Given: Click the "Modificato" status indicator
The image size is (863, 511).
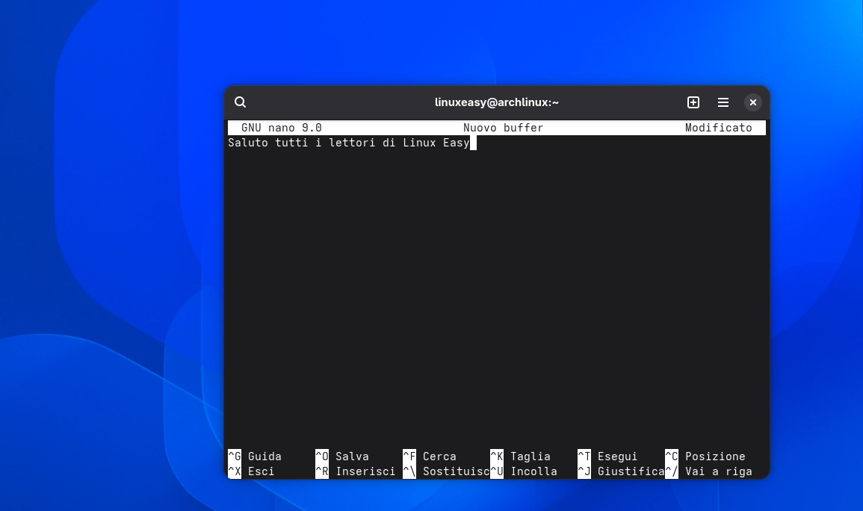Looking at the screenshot, I should tap(718, 128).
